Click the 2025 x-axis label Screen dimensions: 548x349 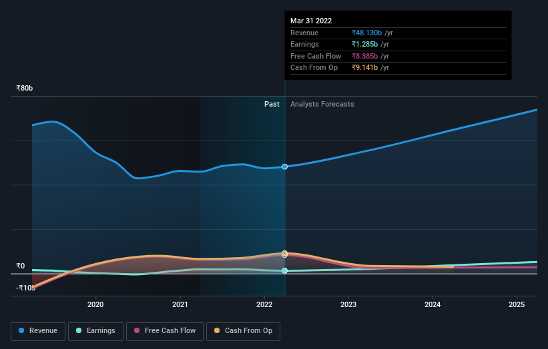[x=517, y=305]
